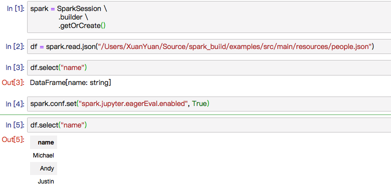Click the .getOrCreate() line in cell 1

tap(82, 25)
